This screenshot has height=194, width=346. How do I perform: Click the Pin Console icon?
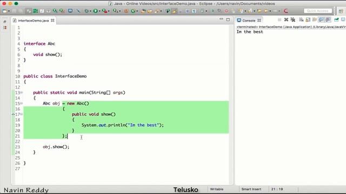pos(336,19)
